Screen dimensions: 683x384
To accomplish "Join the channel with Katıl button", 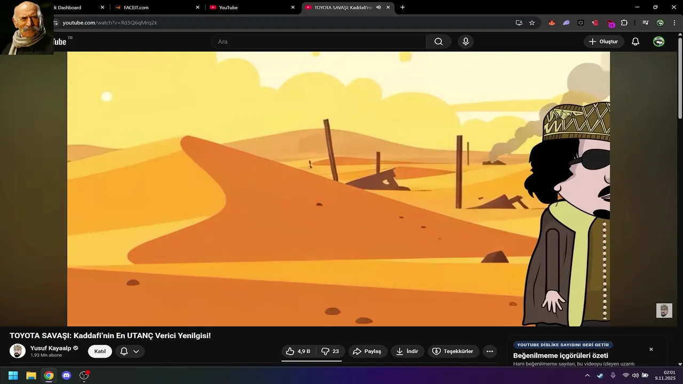I will pyautogui.click(x=100, y=351).
